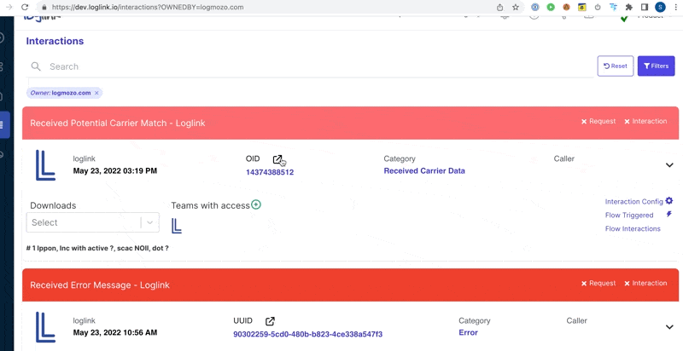Open the browser share page icon
683x351 pixels.
pos(500,8)
